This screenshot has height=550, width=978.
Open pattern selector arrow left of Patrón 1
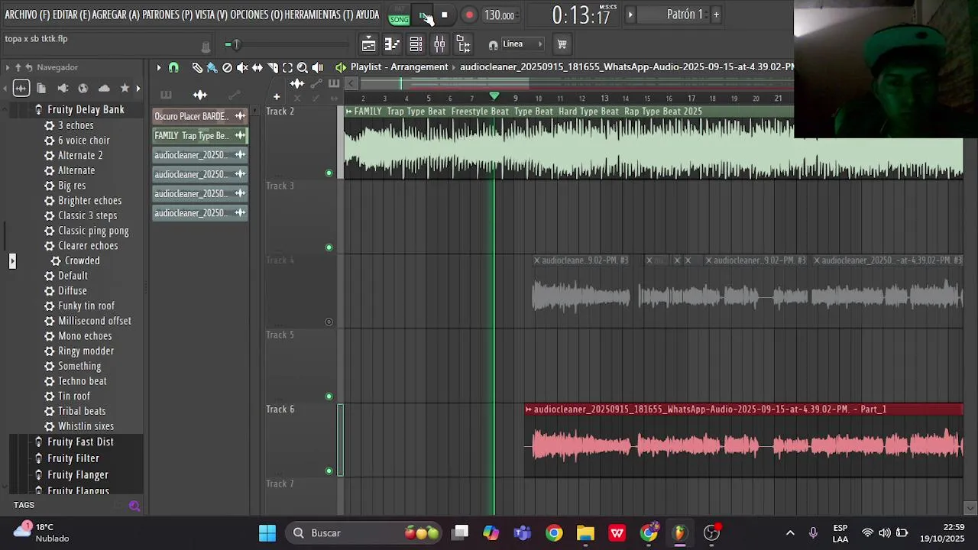coord(630,15)
